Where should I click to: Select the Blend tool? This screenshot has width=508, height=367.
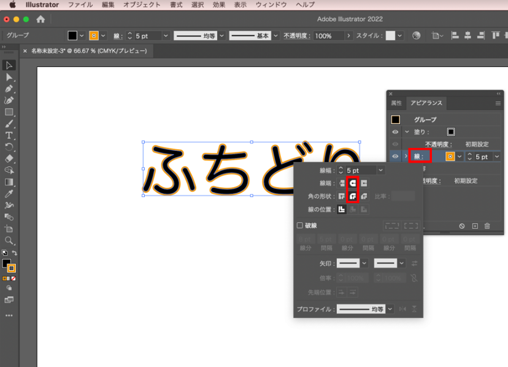pyautogui.click(x=9, y=217)
